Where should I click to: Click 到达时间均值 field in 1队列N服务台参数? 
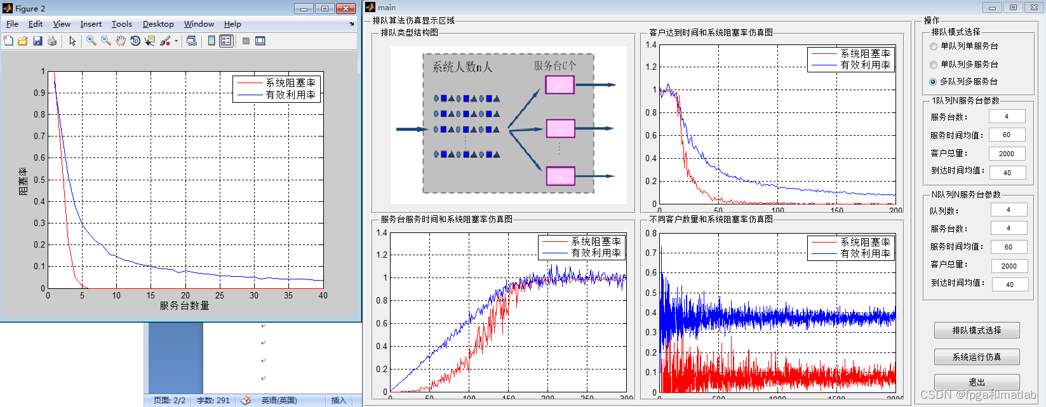coord(1007,173)
